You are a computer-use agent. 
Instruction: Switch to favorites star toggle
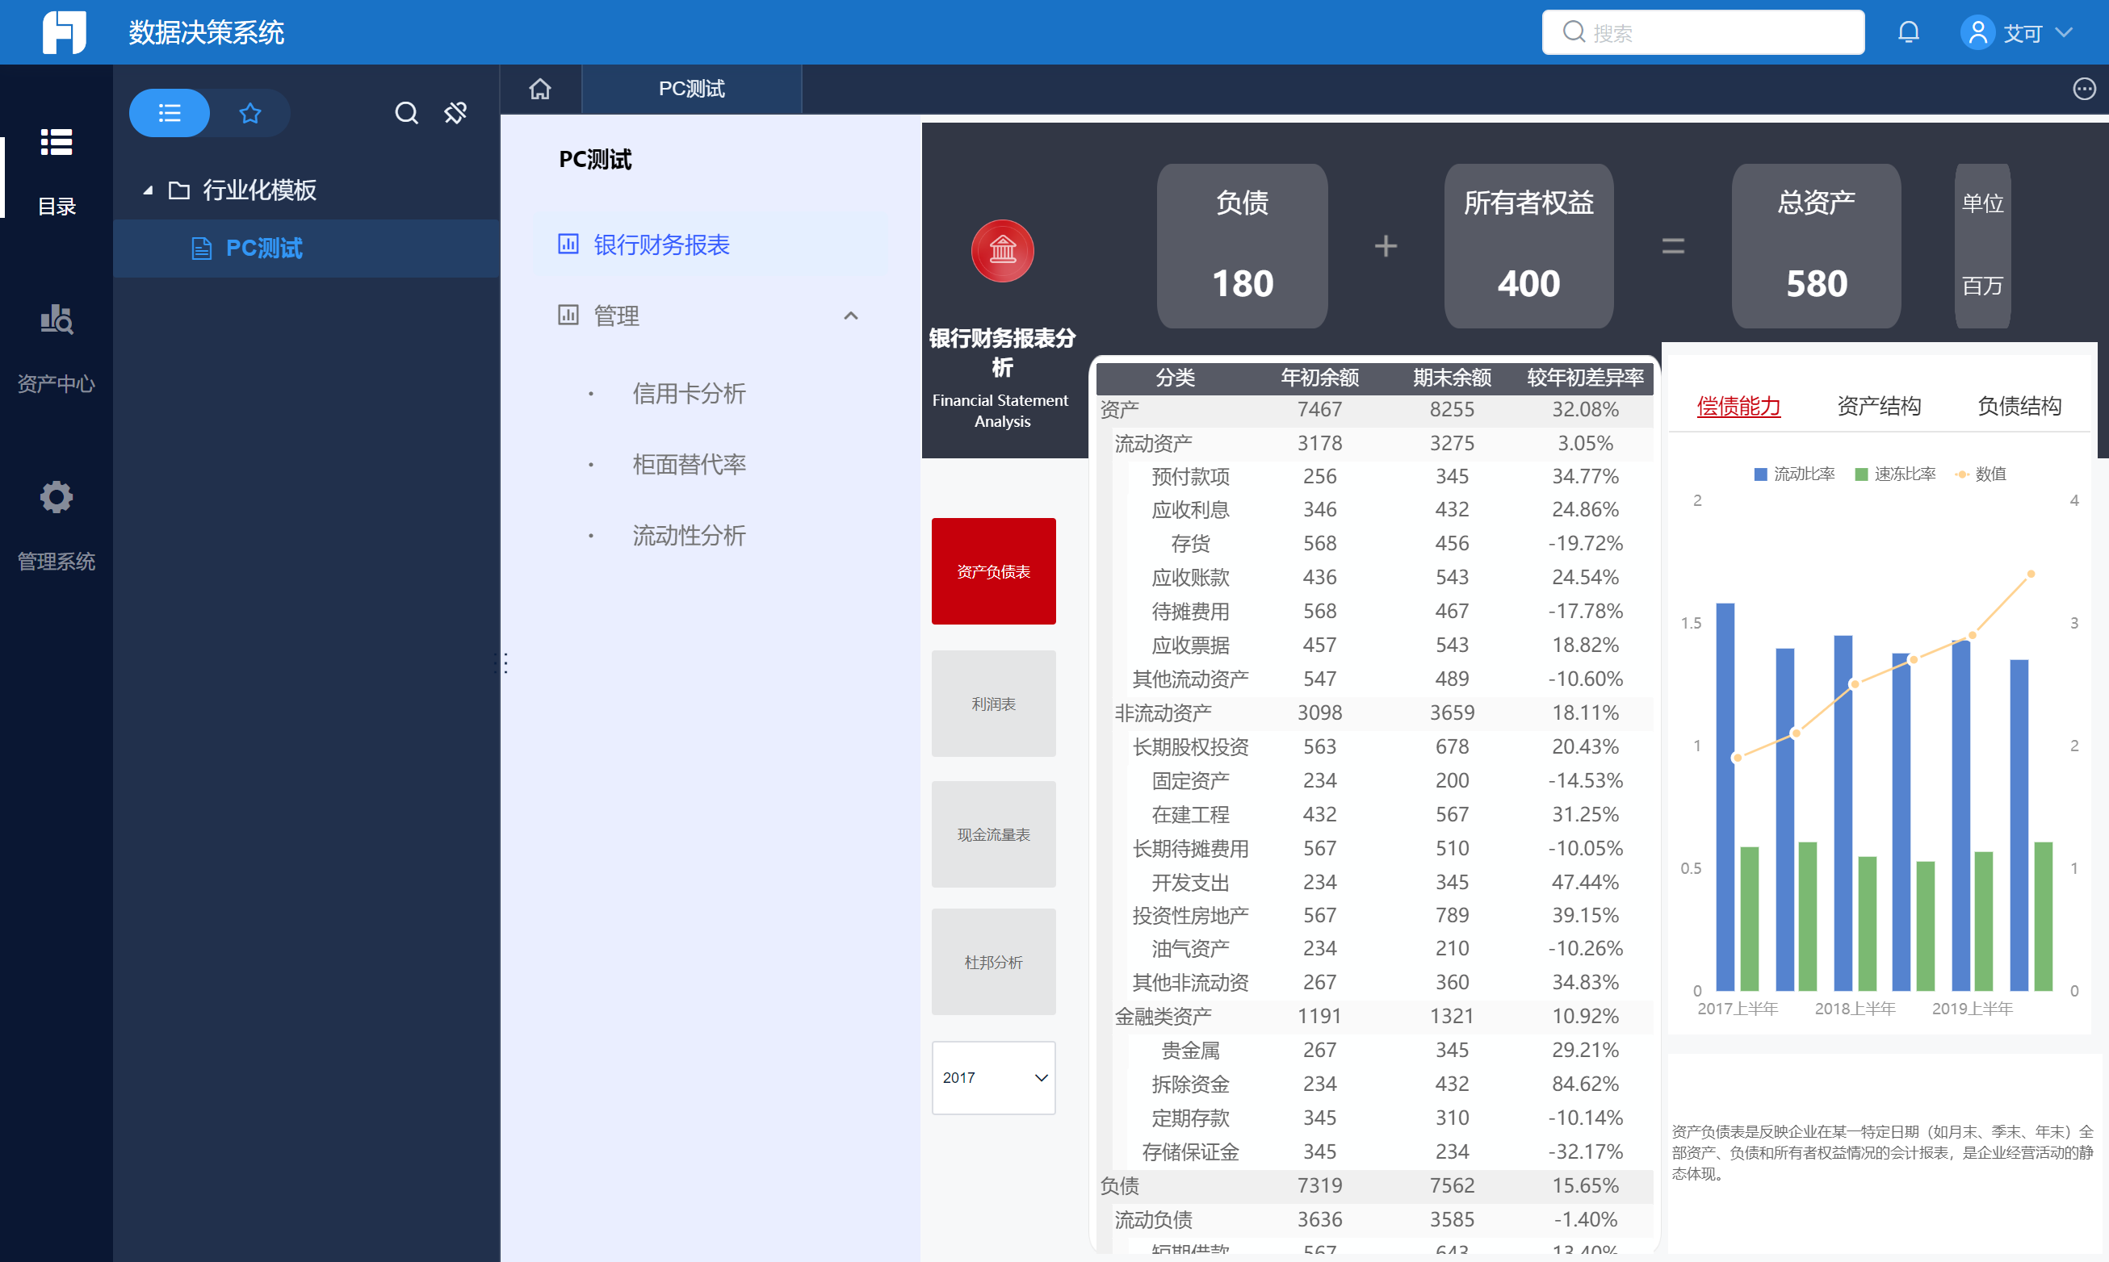tap(249, 112)
